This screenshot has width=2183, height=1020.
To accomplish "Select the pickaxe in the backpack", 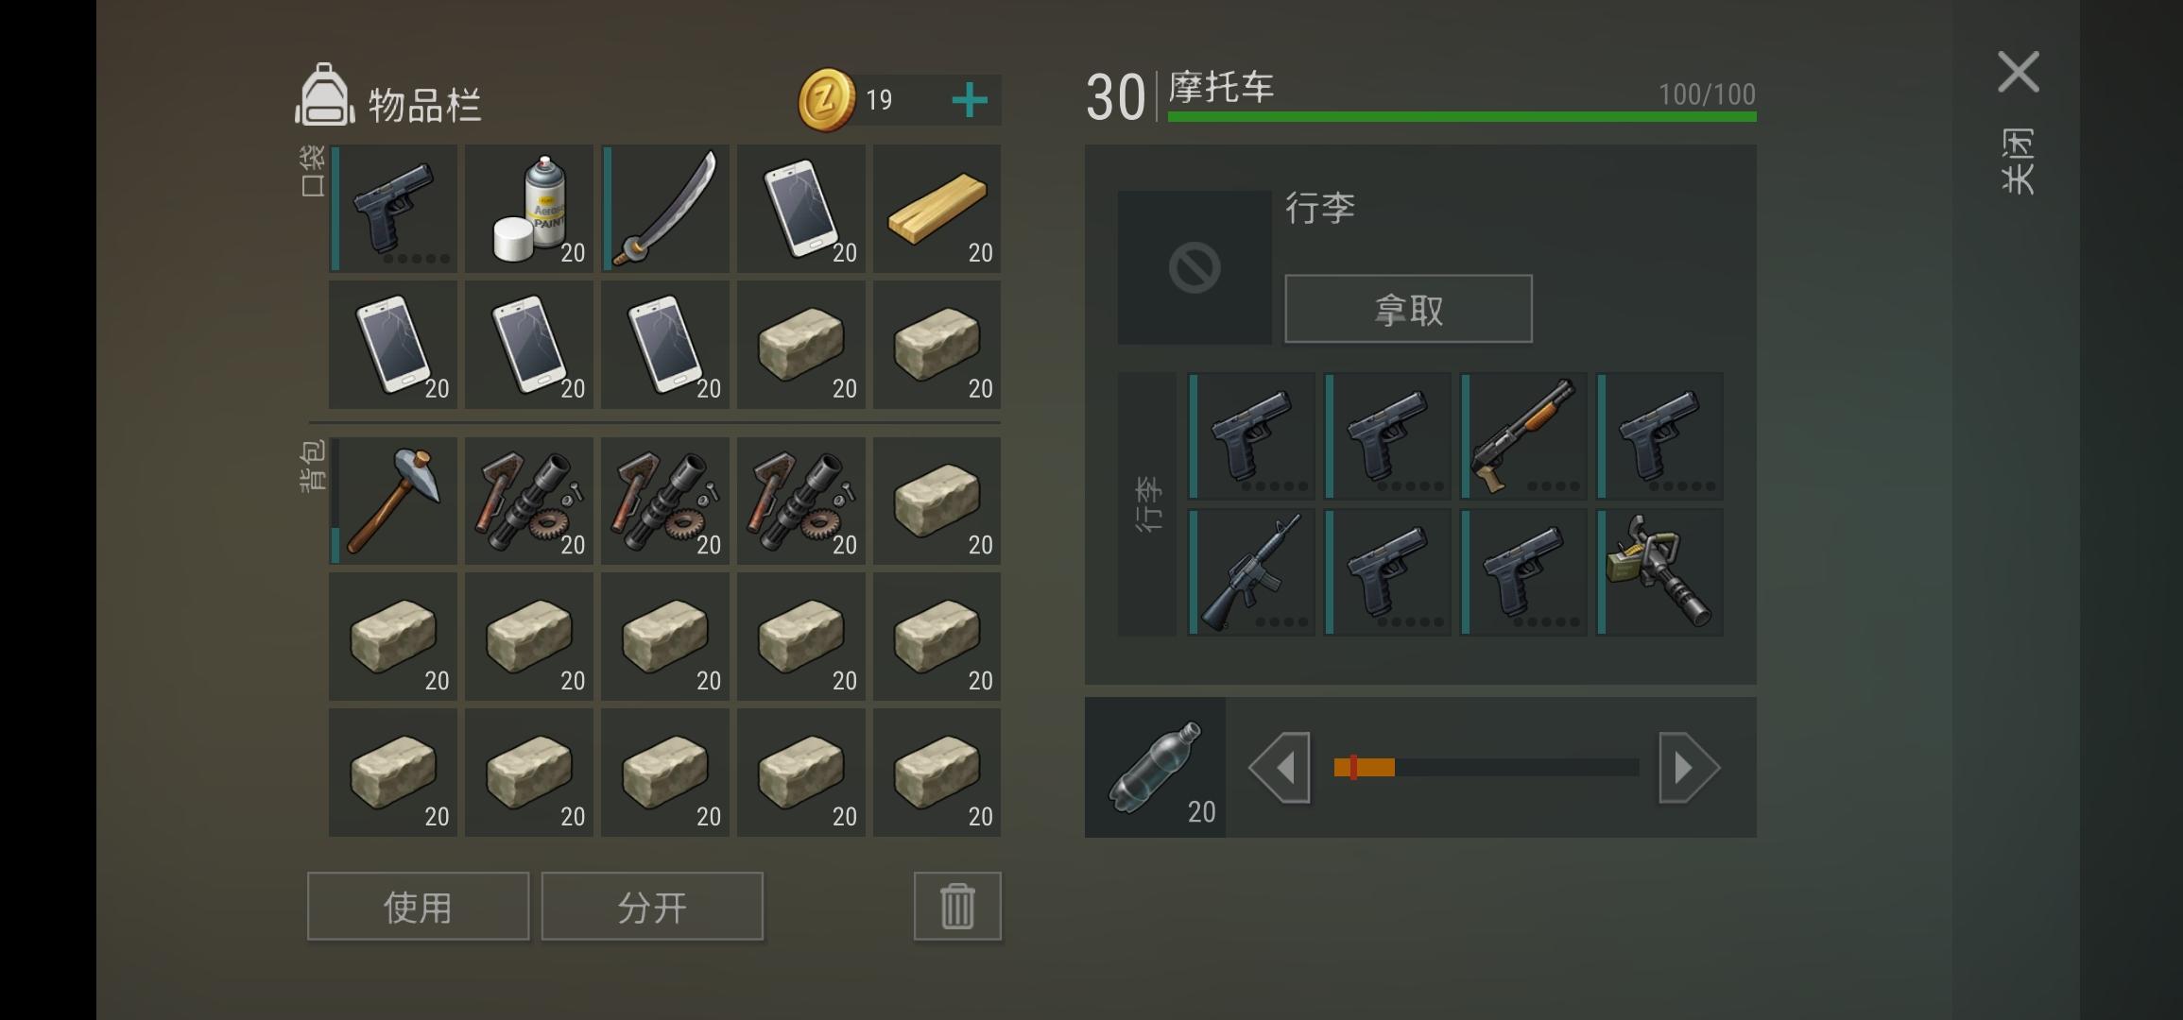I will [x=393, y=501].
